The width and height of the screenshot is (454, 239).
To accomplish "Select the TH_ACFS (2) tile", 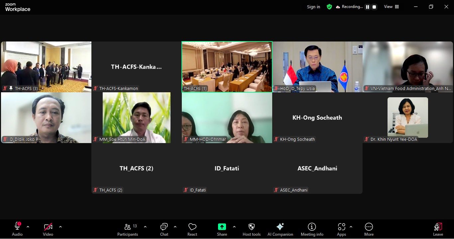I will [137, 169].
